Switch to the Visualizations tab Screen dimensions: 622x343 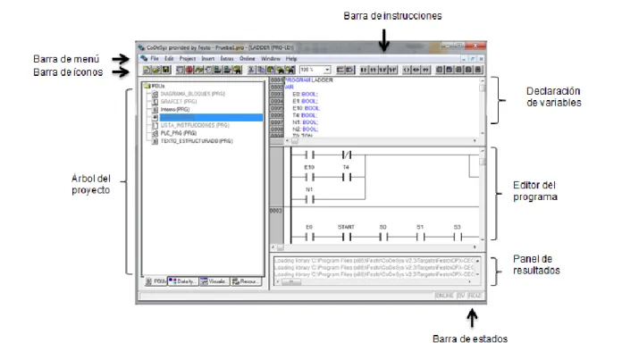[214, 281]
